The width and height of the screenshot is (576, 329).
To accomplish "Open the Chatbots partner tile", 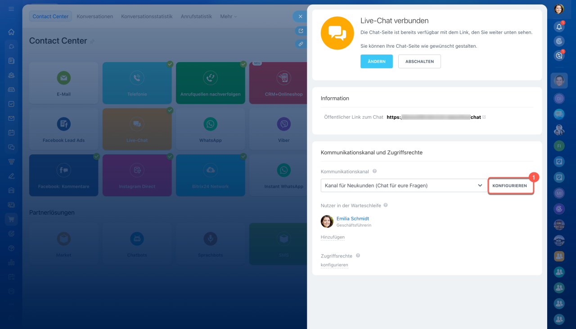I will (x=137, y=243).
